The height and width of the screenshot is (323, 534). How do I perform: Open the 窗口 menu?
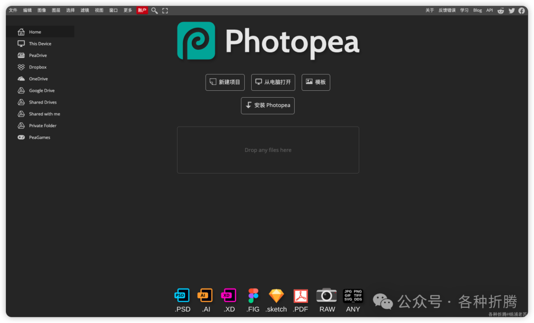point(113,10)
